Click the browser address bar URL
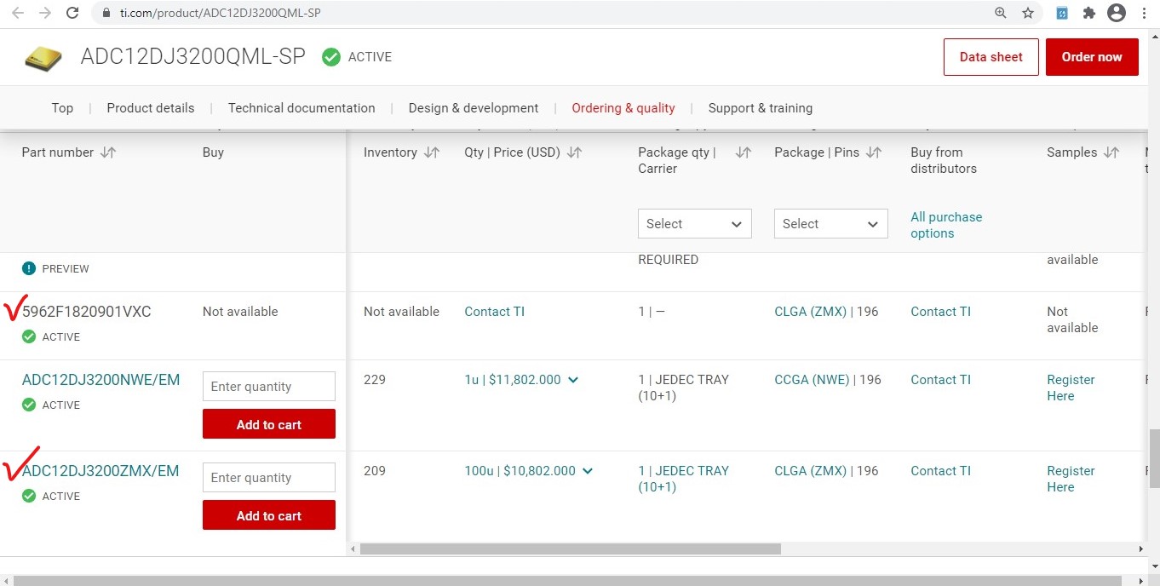This screenshot has width=1160, height=586. click(x=221, y=13)
